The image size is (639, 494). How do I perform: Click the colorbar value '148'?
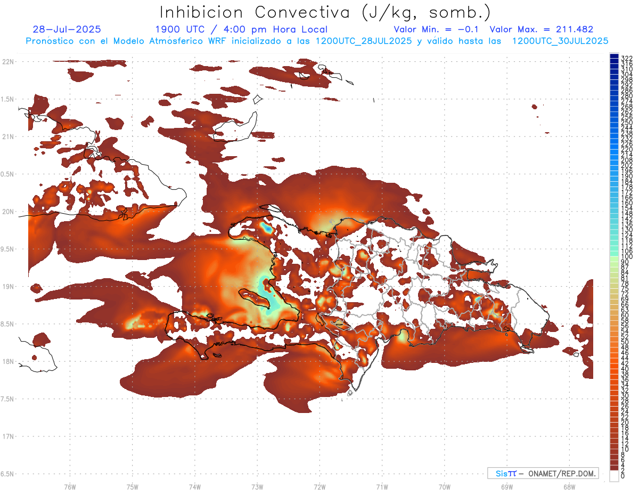[x=627, y=214]
